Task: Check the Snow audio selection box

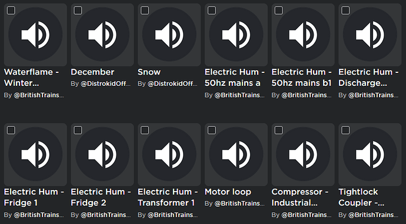Action: pyautogui.click(x=145, y=11)
